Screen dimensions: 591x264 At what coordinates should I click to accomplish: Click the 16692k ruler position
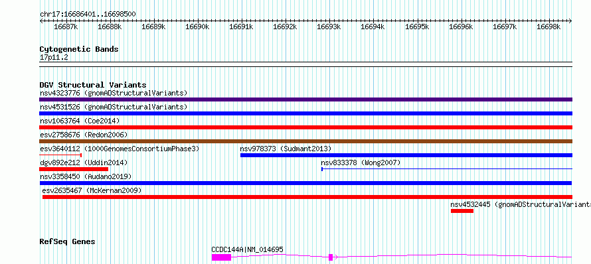coord(285,27)
